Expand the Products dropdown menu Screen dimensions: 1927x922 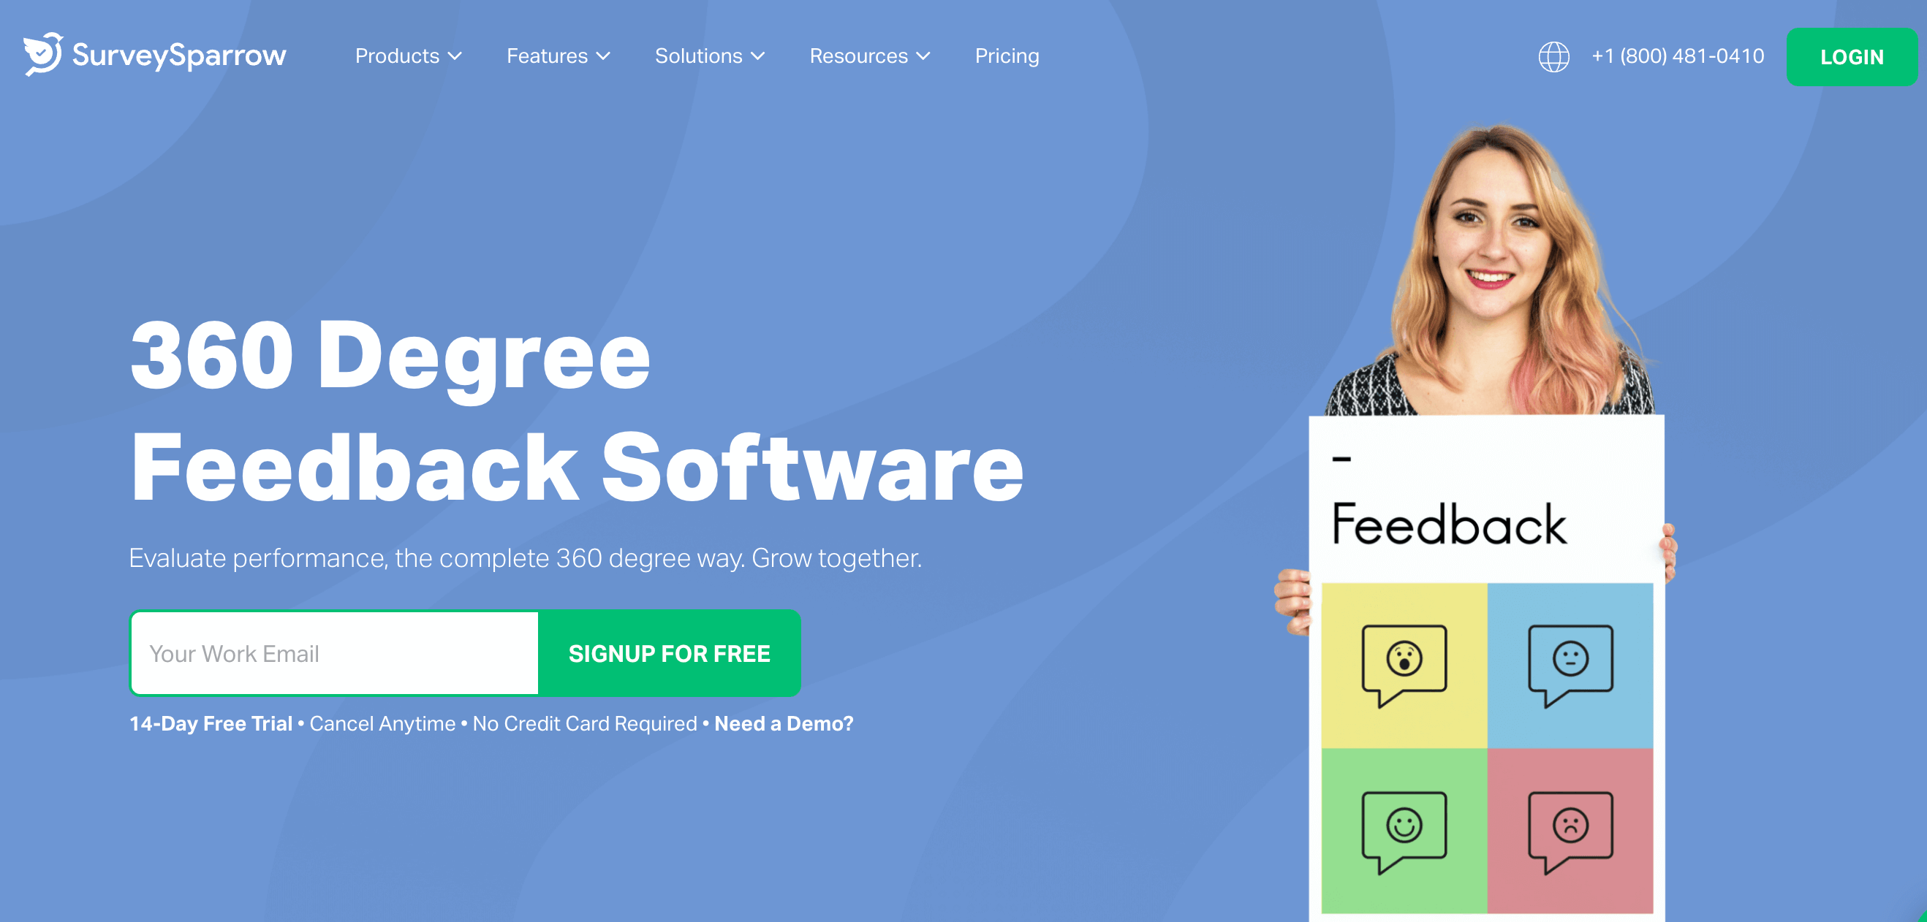point(406,56)
